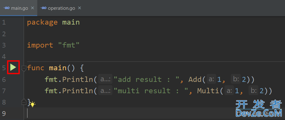The width and height of the screenshot is (285, 120).
Task: Click line number 3 in the gutter
Action: pyautogui.click(x=4, y=45)
